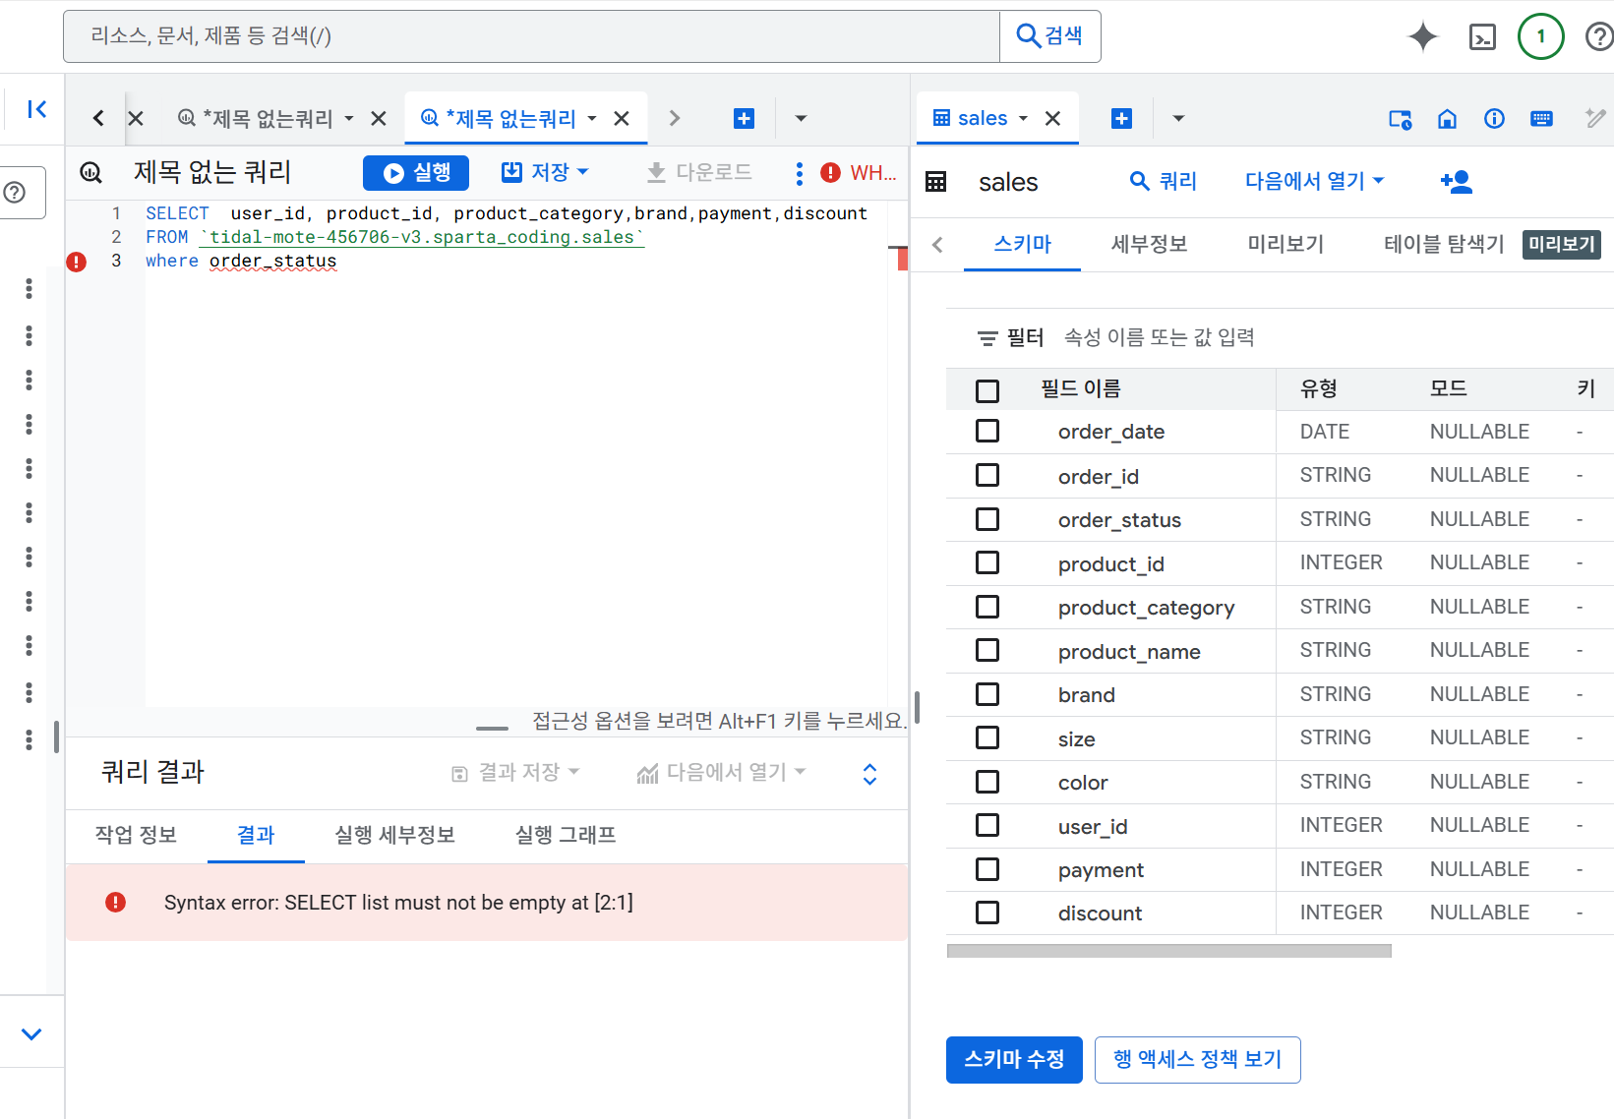Open the home icon in top right toolbar
Viewport: 1614px width, 1119px height.
point(1447,119)
